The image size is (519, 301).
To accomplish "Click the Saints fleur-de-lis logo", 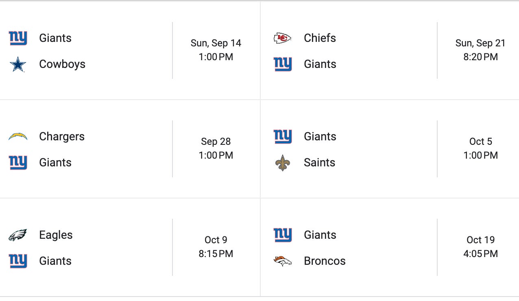I will 282,163.
